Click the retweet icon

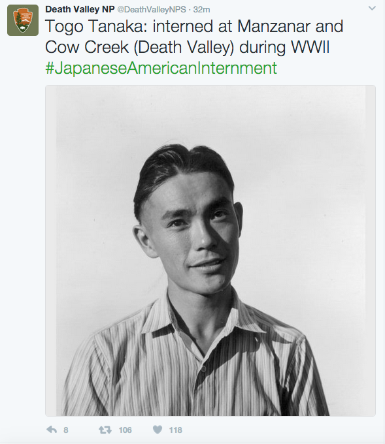(x=105, y=430)
